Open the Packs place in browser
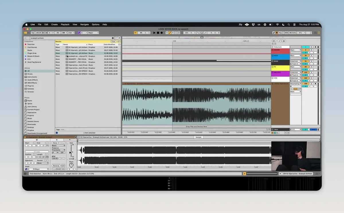 point(30,101)
